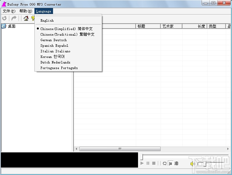Open the 文件(F) menu
This screenshot has height=175, width=232.
9,11
